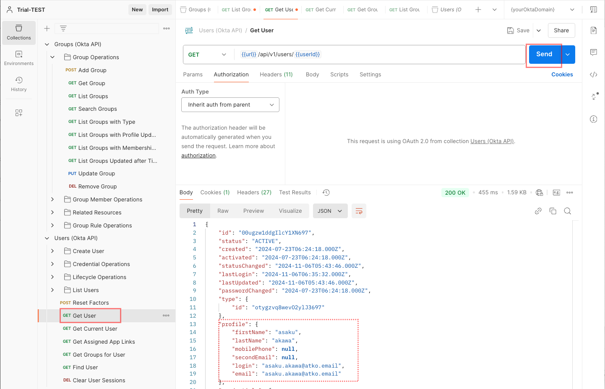The image size is (605, 389).
Task: Create a new collection with plus icon
Action: click(x=47, y=29)
